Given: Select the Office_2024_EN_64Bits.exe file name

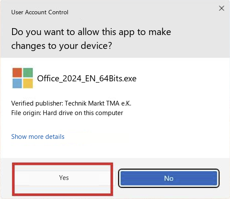Looking at the screenshot, I should 87,78.
